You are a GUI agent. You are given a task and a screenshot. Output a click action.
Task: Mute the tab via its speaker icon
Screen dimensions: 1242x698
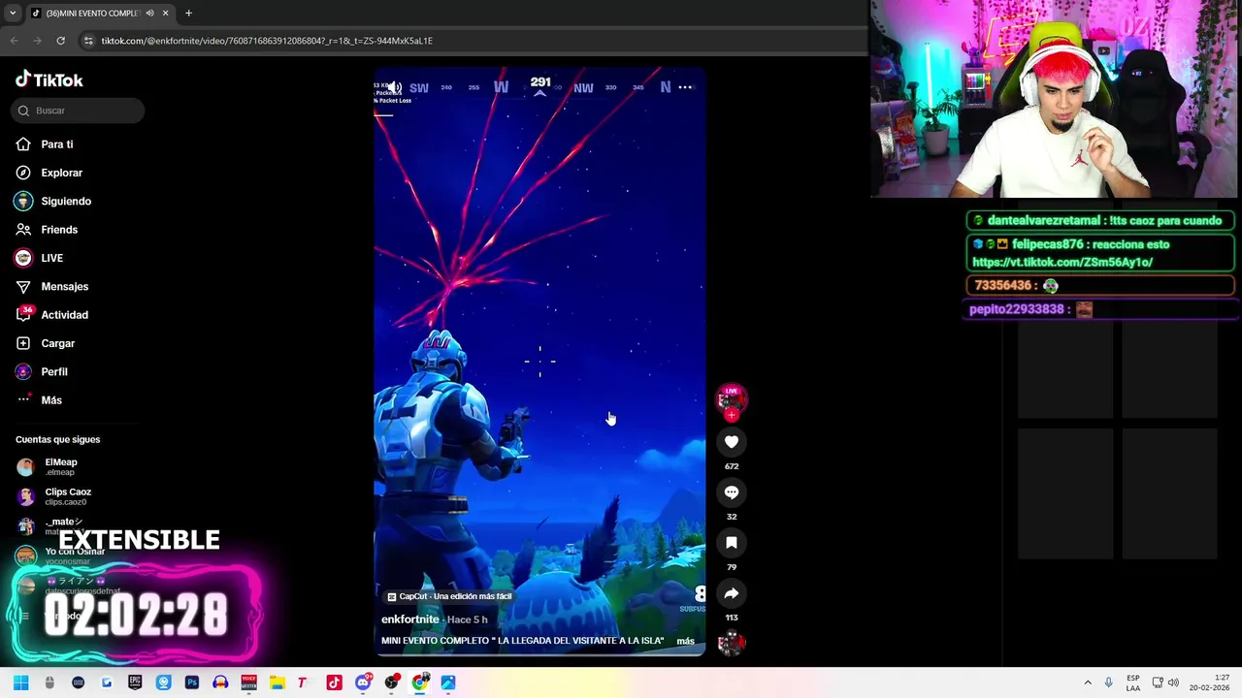click(149, 13)
